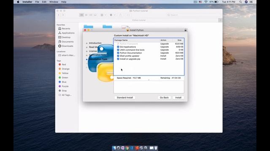
Task: Click the Install button
Action: point(178,98)
